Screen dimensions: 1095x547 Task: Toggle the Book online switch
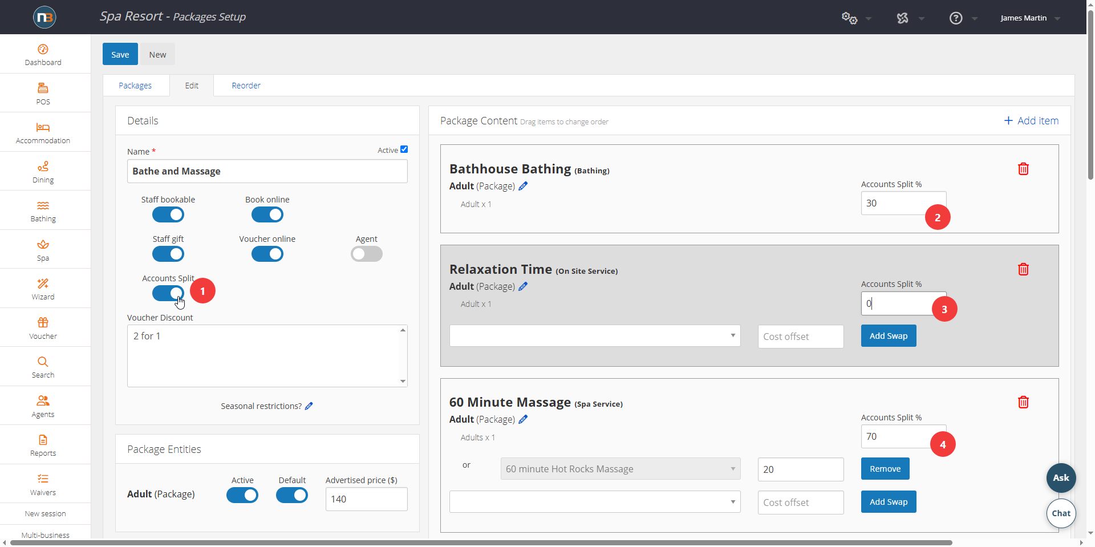pos(267,215)
